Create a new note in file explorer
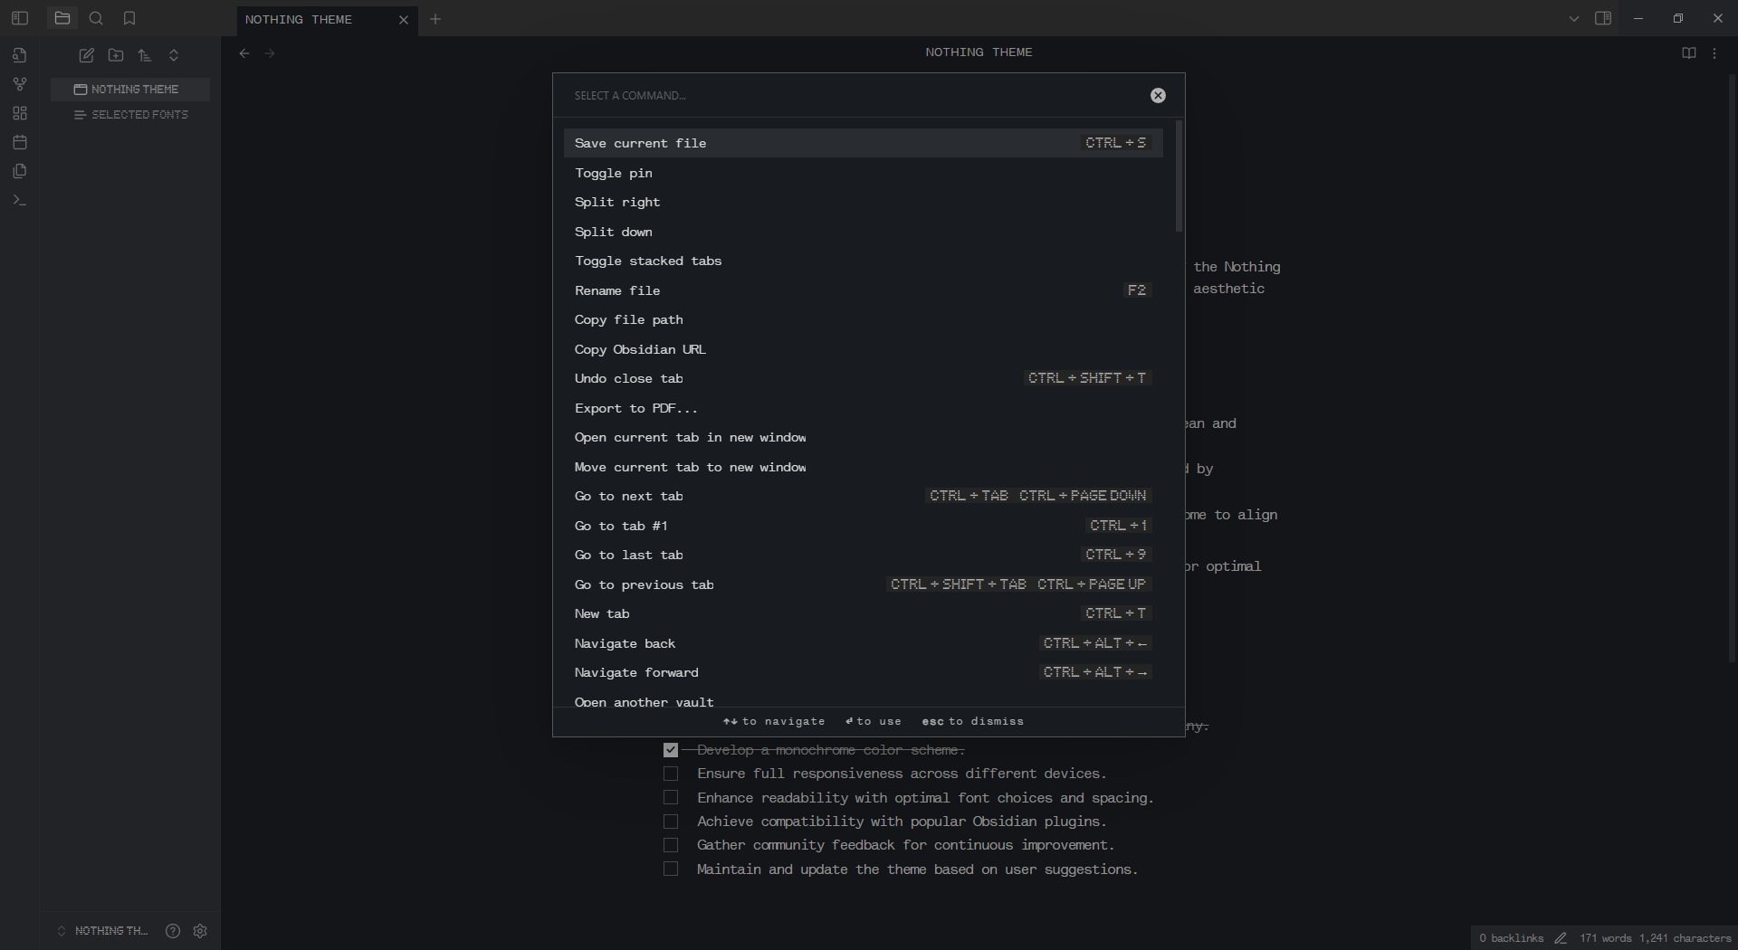The width and height of the screenshot is (1738, 950). (x=87, y=55)
